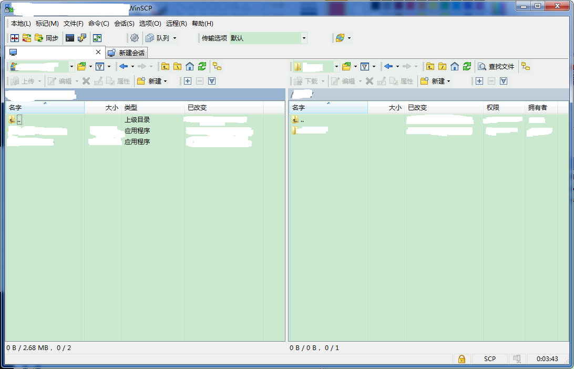Sort local panel by 类型 column
Viewport: 574px width, 369px height.
click(152, 108)
